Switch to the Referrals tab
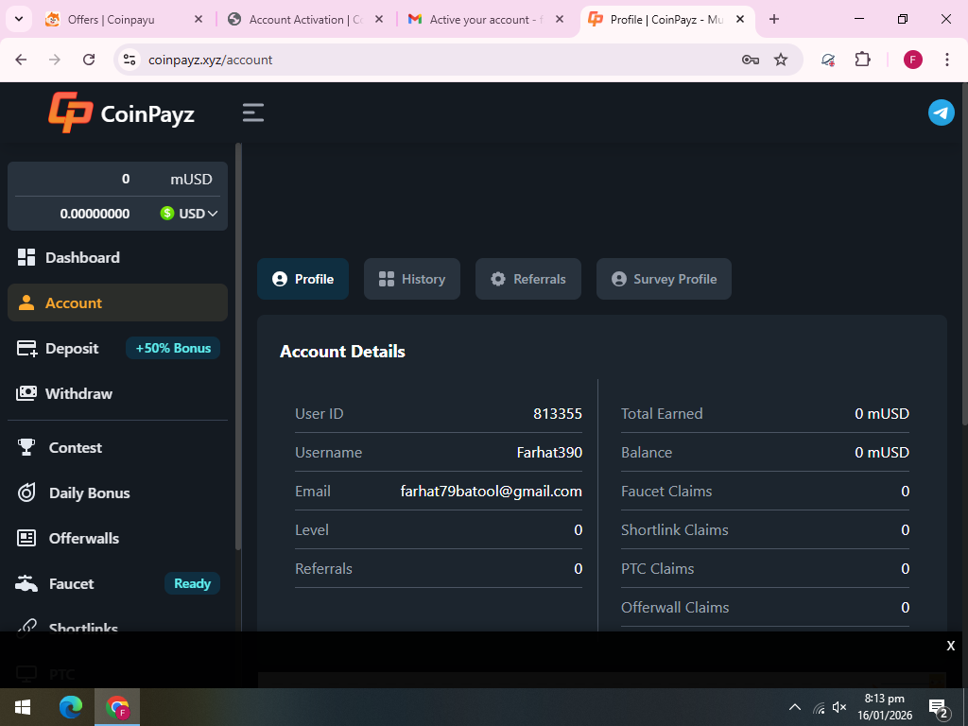Screen dimensions: 968x726 [x=527, y=279]
